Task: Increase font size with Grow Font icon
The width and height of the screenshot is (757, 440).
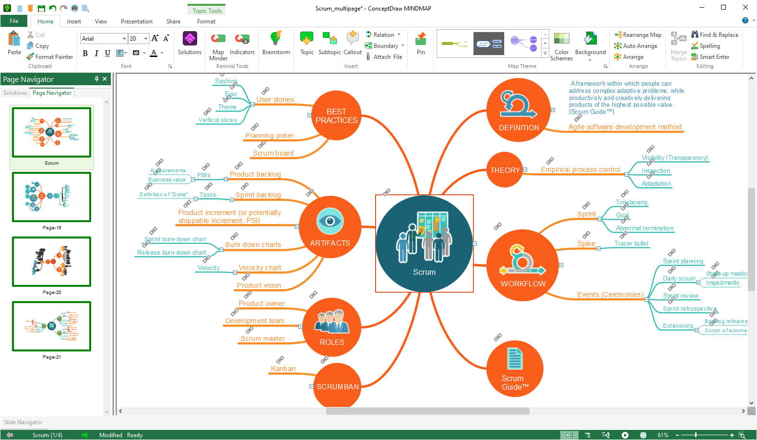Action: click(x=155, y=39)
